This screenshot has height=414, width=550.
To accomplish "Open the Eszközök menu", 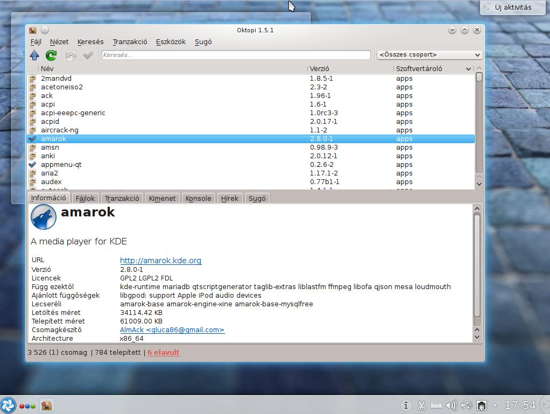I will tap(171, 42).
